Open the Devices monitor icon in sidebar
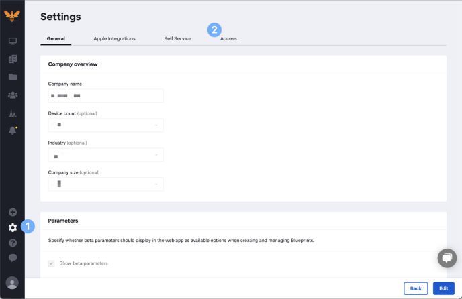Screen dimensions: 462x299 pos(12,41)
